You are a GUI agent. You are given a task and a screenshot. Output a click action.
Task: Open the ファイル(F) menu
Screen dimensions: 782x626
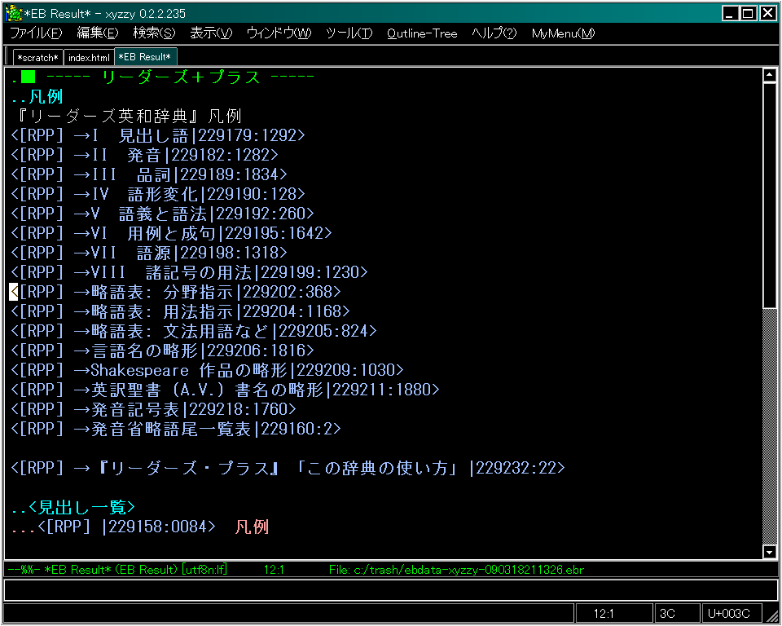pyautogui.click(x=36, y=33)
